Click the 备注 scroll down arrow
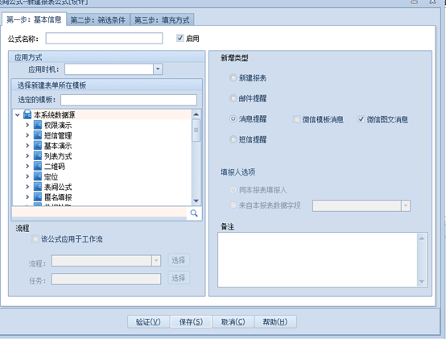The height and width of the screenshot is (339, 446). (422, 282)
